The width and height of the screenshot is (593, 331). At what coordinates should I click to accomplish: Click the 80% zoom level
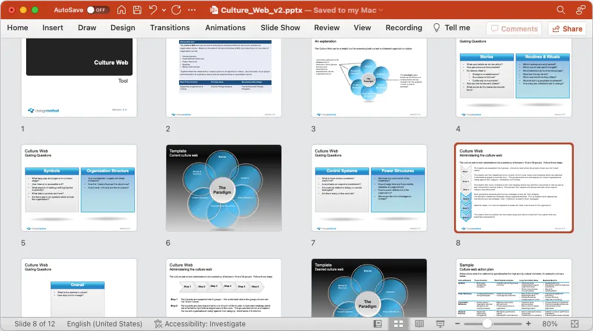point(549,324)
